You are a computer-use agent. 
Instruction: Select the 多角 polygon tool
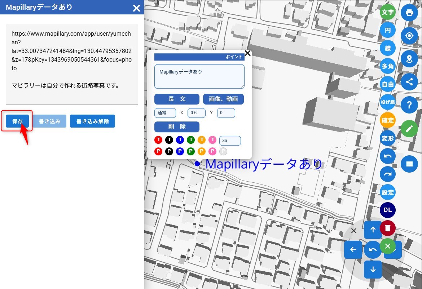click(388, 66)
